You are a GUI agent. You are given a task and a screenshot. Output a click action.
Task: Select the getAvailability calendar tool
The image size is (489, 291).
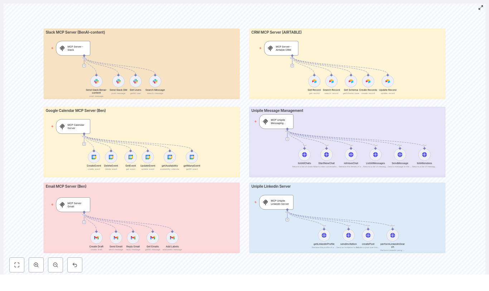(170, 157)
